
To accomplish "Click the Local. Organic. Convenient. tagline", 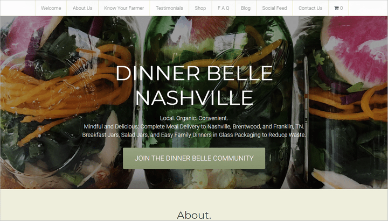I will [x=194, y=118].
